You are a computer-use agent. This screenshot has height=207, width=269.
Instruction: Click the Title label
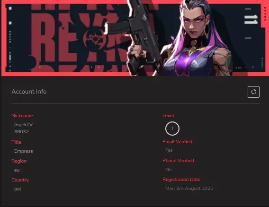click(17, 142)
